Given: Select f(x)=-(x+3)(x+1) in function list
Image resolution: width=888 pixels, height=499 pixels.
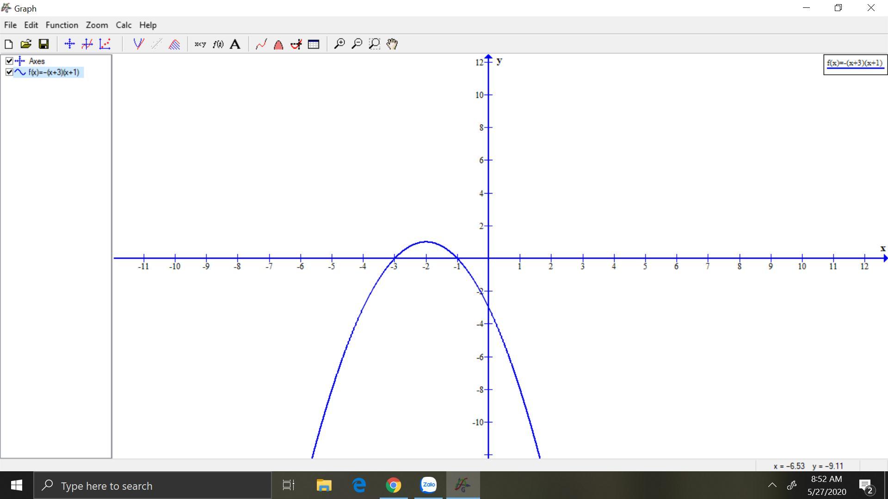Looking at the screenshot, I should [x=54, y=73].
